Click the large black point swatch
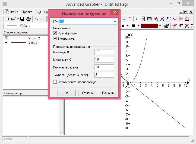 [x=133, y=26]
